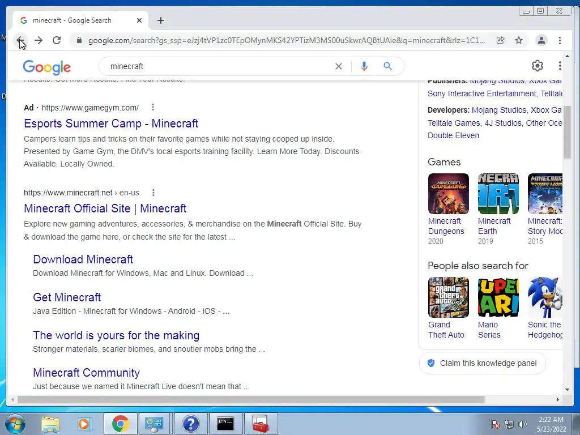Switch to the Command Prompt taskbar icon
Viewport: 580px width, 435px height.
pyautogui.click(x=225, y=424)
